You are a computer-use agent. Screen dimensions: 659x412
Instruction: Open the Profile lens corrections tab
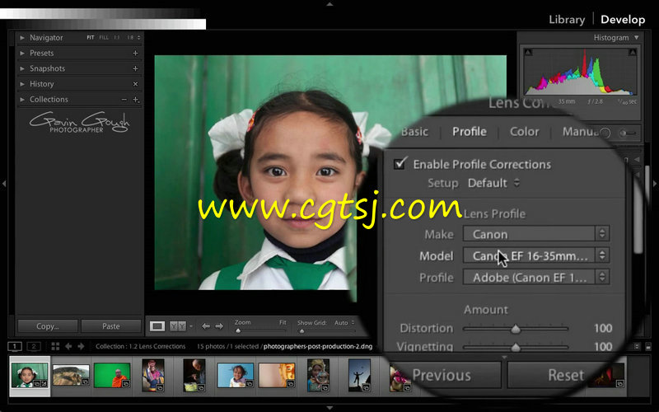click(470, 132)
